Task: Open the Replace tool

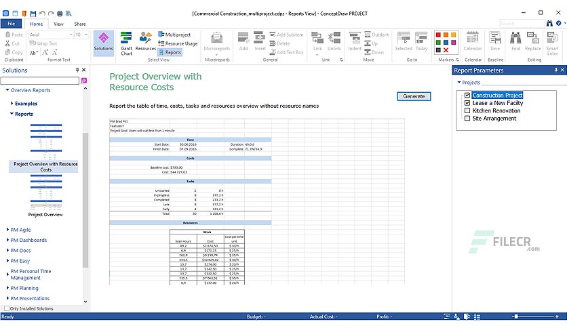Action: (x=532, y=41)
